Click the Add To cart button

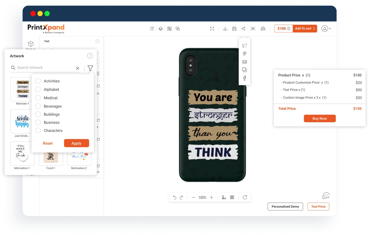[x=305, y=28]
